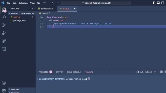Open the File menu
166x93 pixels.
click(x=9, y=3)
